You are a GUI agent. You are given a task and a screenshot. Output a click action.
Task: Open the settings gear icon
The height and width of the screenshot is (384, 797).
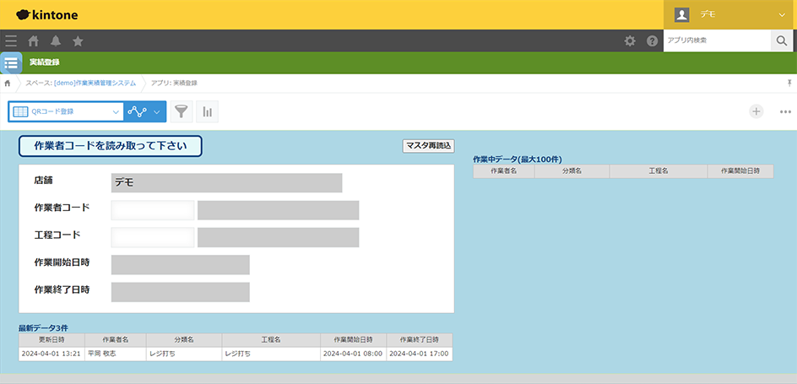coord(630,41)
